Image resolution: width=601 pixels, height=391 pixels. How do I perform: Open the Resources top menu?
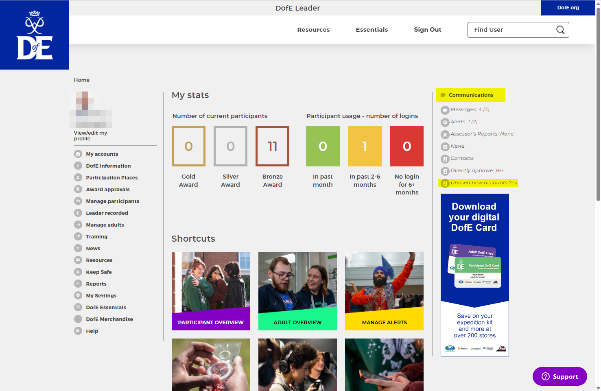(x=313, y=30)
